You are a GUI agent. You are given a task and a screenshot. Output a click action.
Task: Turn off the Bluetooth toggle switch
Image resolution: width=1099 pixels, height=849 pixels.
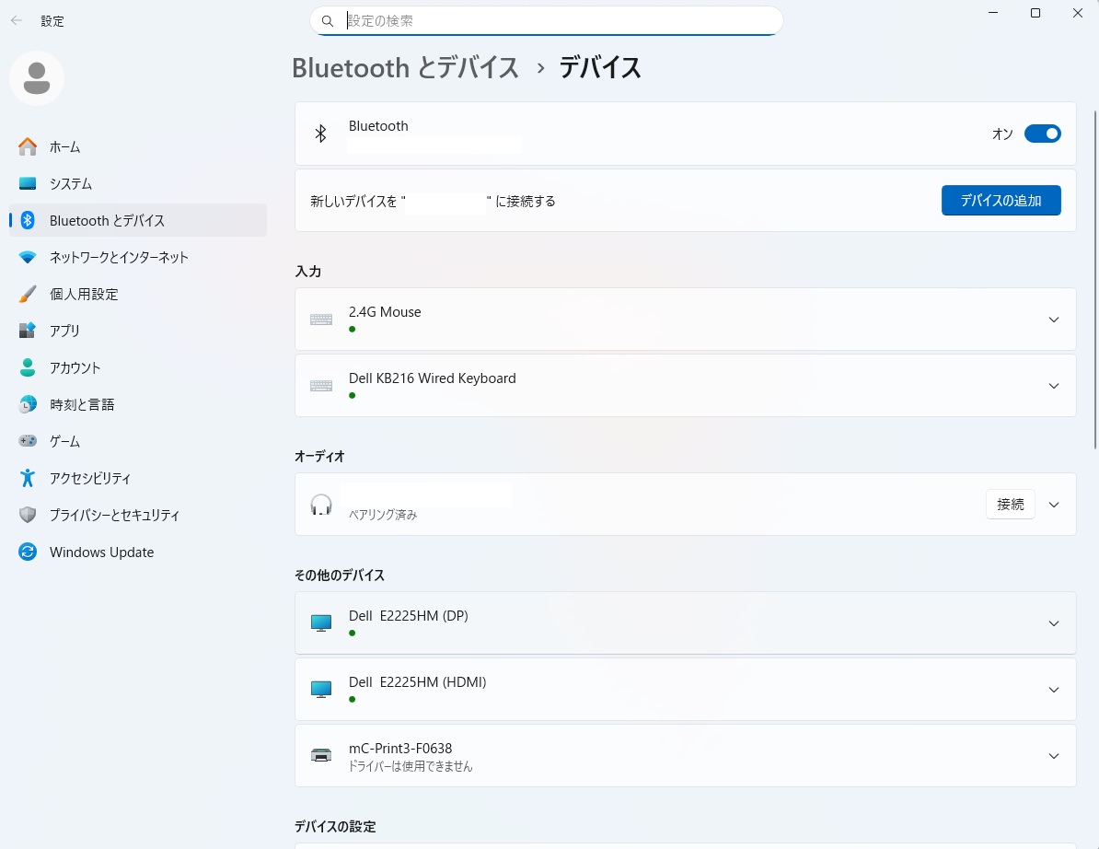click(1042, 134)
